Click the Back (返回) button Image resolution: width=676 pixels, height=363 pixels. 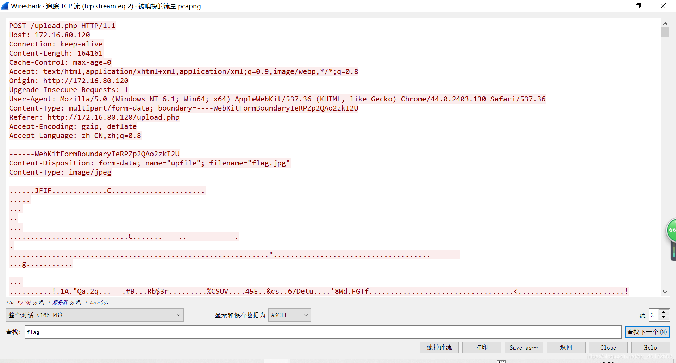click(566, 348)
